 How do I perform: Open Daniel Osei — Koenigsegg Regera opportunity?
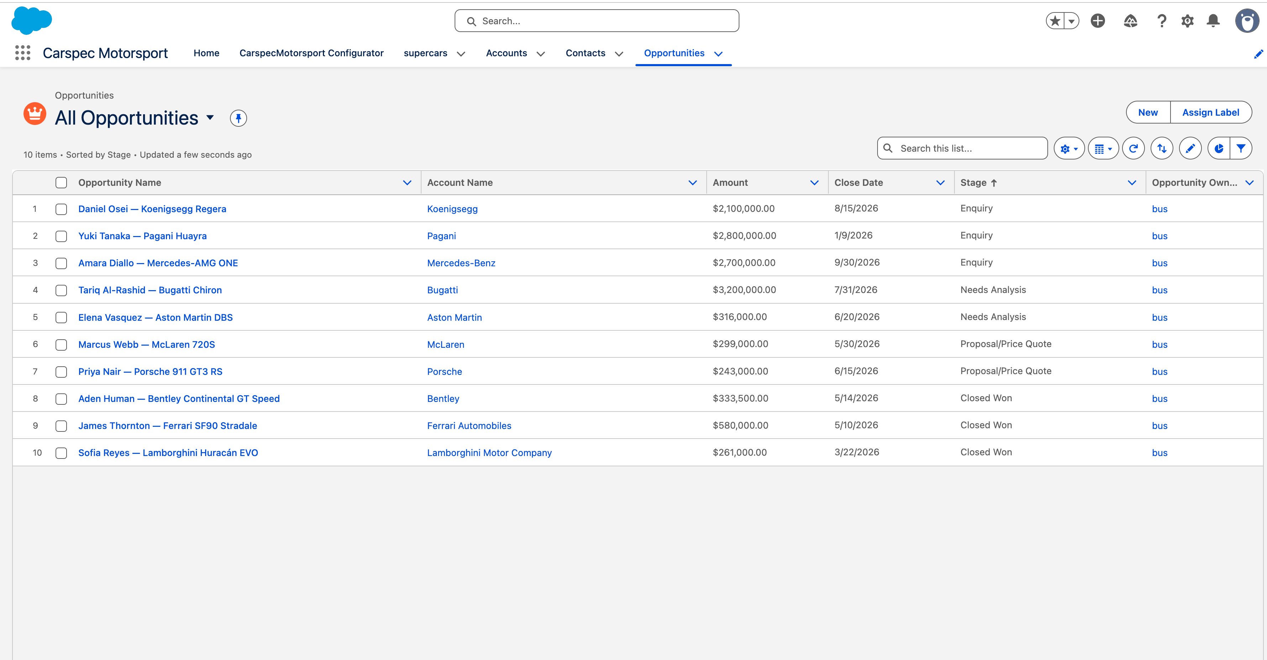click(152, 209)
